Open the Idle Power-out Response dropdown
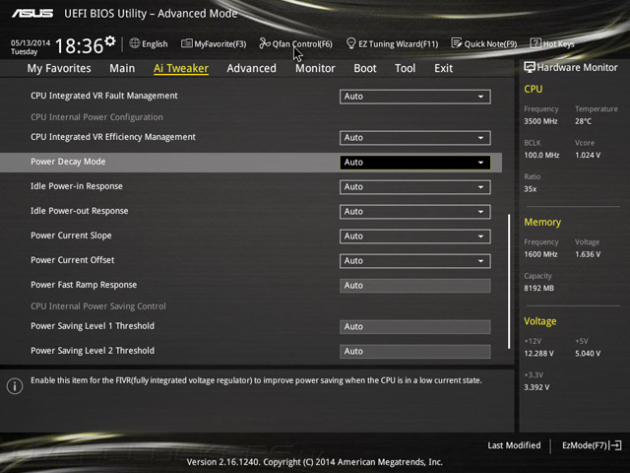Viewport: 630px width, 473px height. tap(414, 212)
